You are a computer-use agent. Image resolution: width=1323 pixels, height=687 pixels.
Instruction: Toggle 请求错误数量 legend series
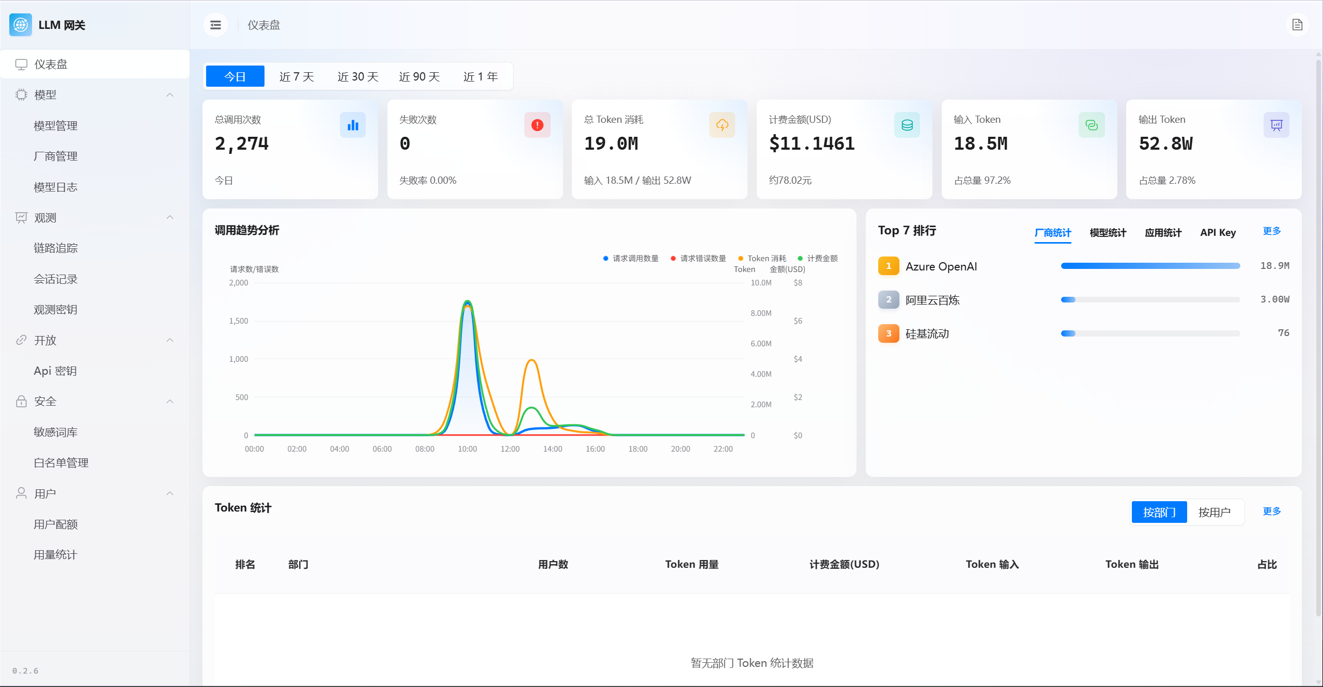pos(698,259)
